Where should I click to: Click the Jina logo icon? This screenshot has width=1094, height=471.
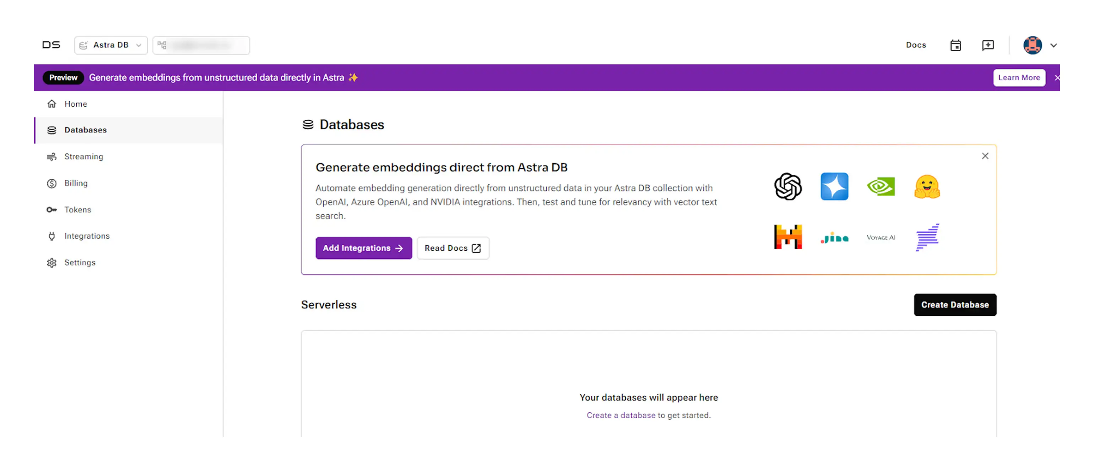[x=834, y=238]
